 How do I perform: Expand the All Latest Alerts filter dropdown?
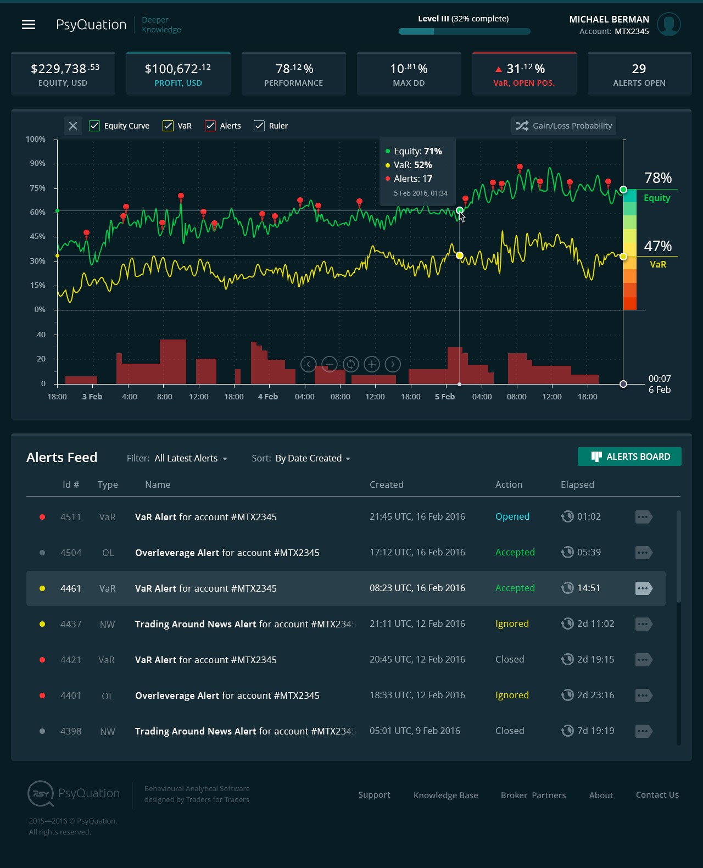coord(191,458)
